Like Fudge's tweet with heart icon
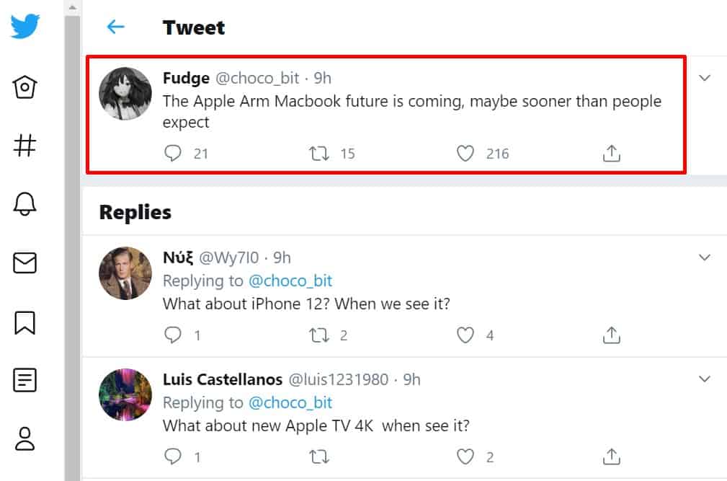The image size is (727, 481). tap(466, 153)
